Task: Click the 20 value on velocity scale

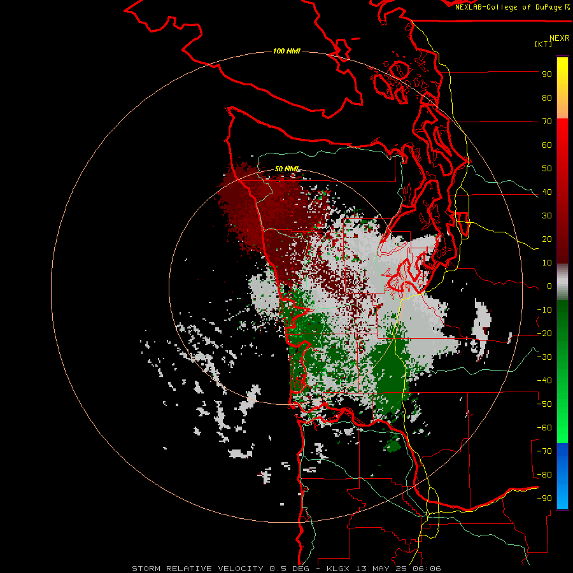Action: [x=547, y=239]
